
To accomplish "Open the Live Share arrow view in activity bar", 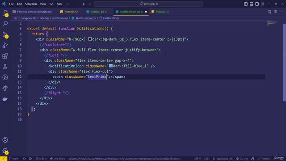I will [x=5, y=88].
